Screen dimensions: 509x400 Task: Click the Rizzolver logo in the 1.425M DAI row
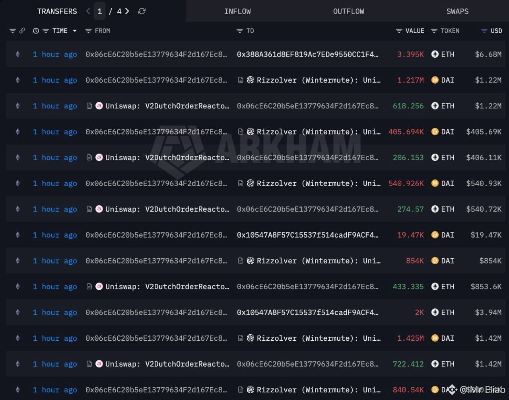point(251,338)
